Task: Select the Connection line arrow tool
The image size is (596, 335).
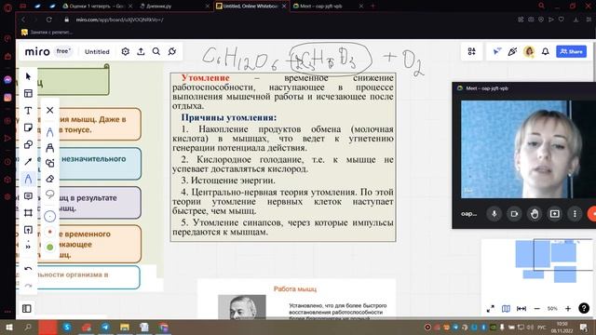Action: (28, 162)
